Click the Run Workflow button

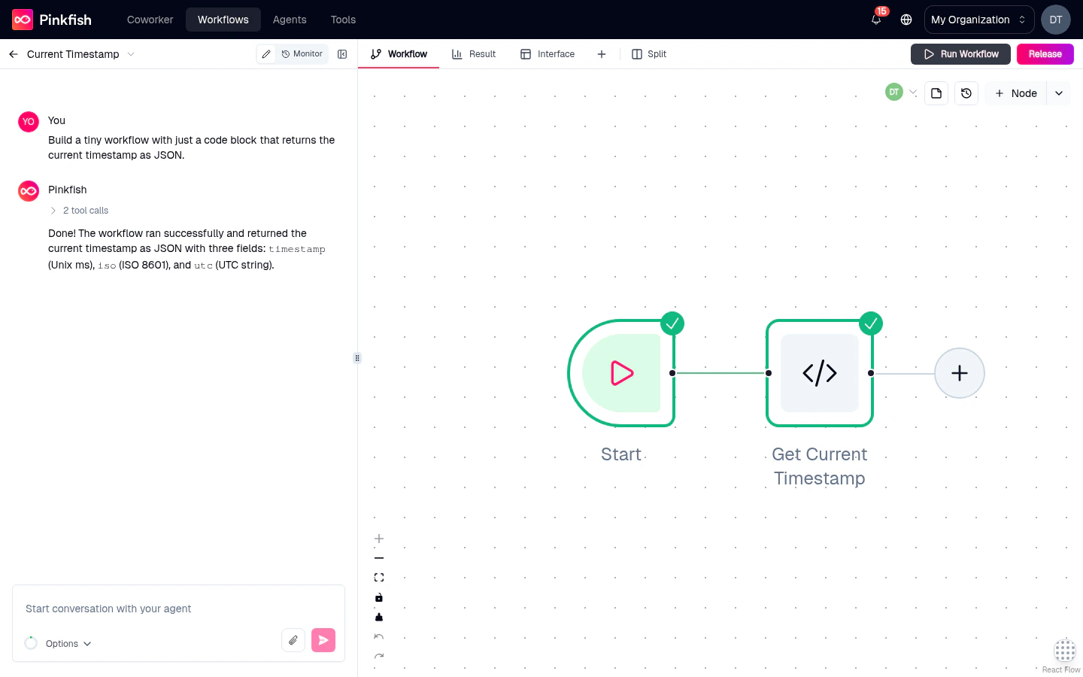pyautogui.click(x=960, y=53)
